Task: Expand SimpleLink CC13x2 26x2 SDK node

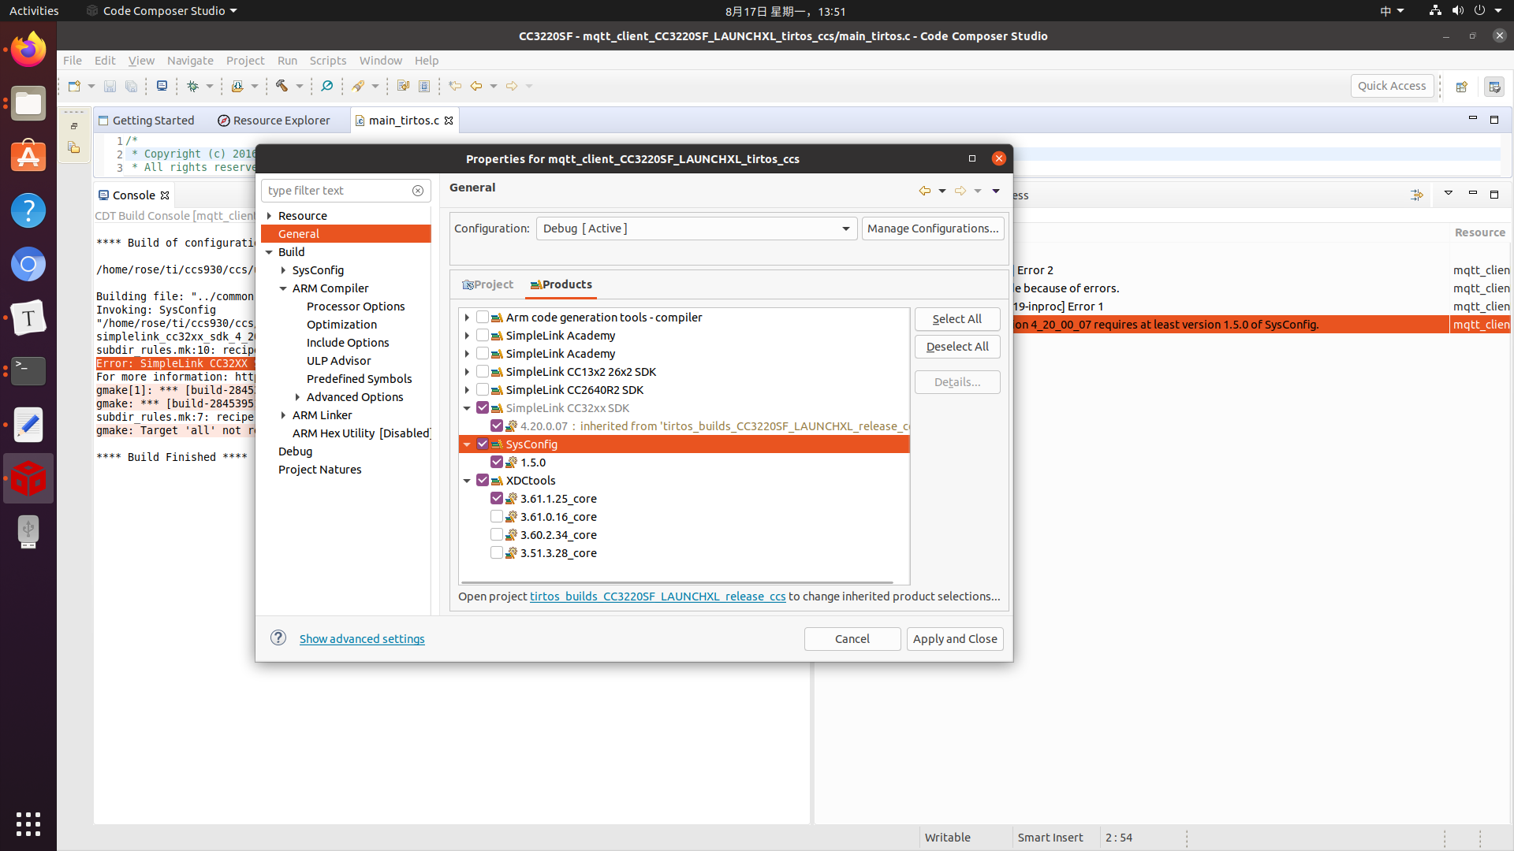Action: point(467,372)
